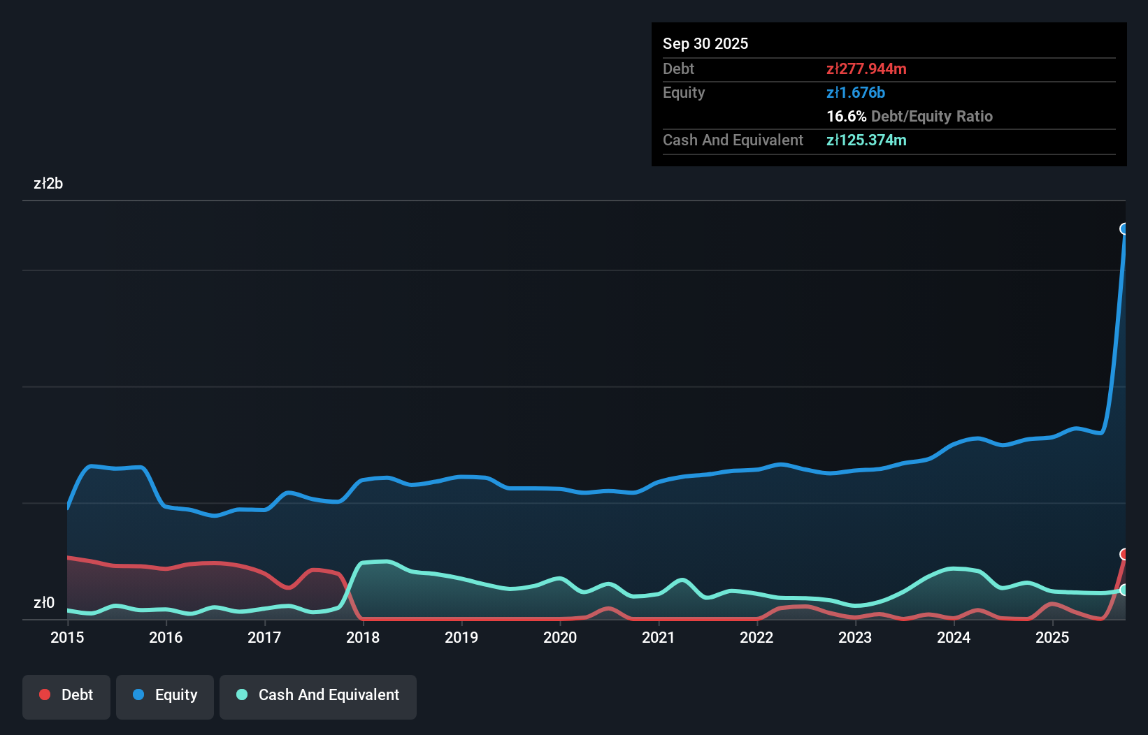This screenshot has height=735, width=1148.
Task: Select the 2025 x-axis year label
Action: pos(1052,637)
